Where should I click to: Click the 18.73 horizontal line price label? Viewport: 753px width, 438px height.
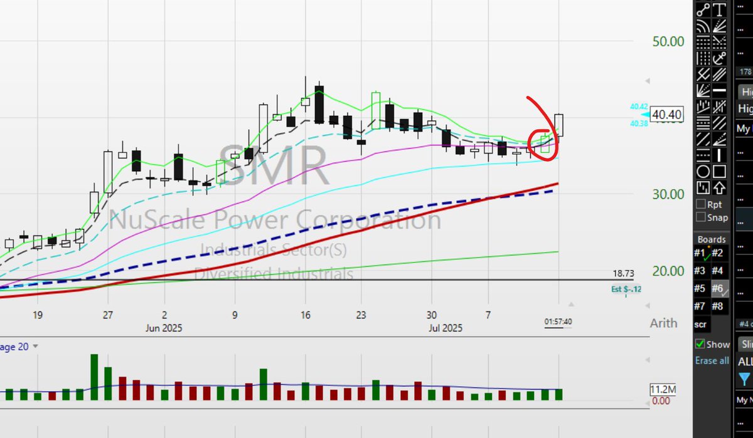(x=622, y=274)
